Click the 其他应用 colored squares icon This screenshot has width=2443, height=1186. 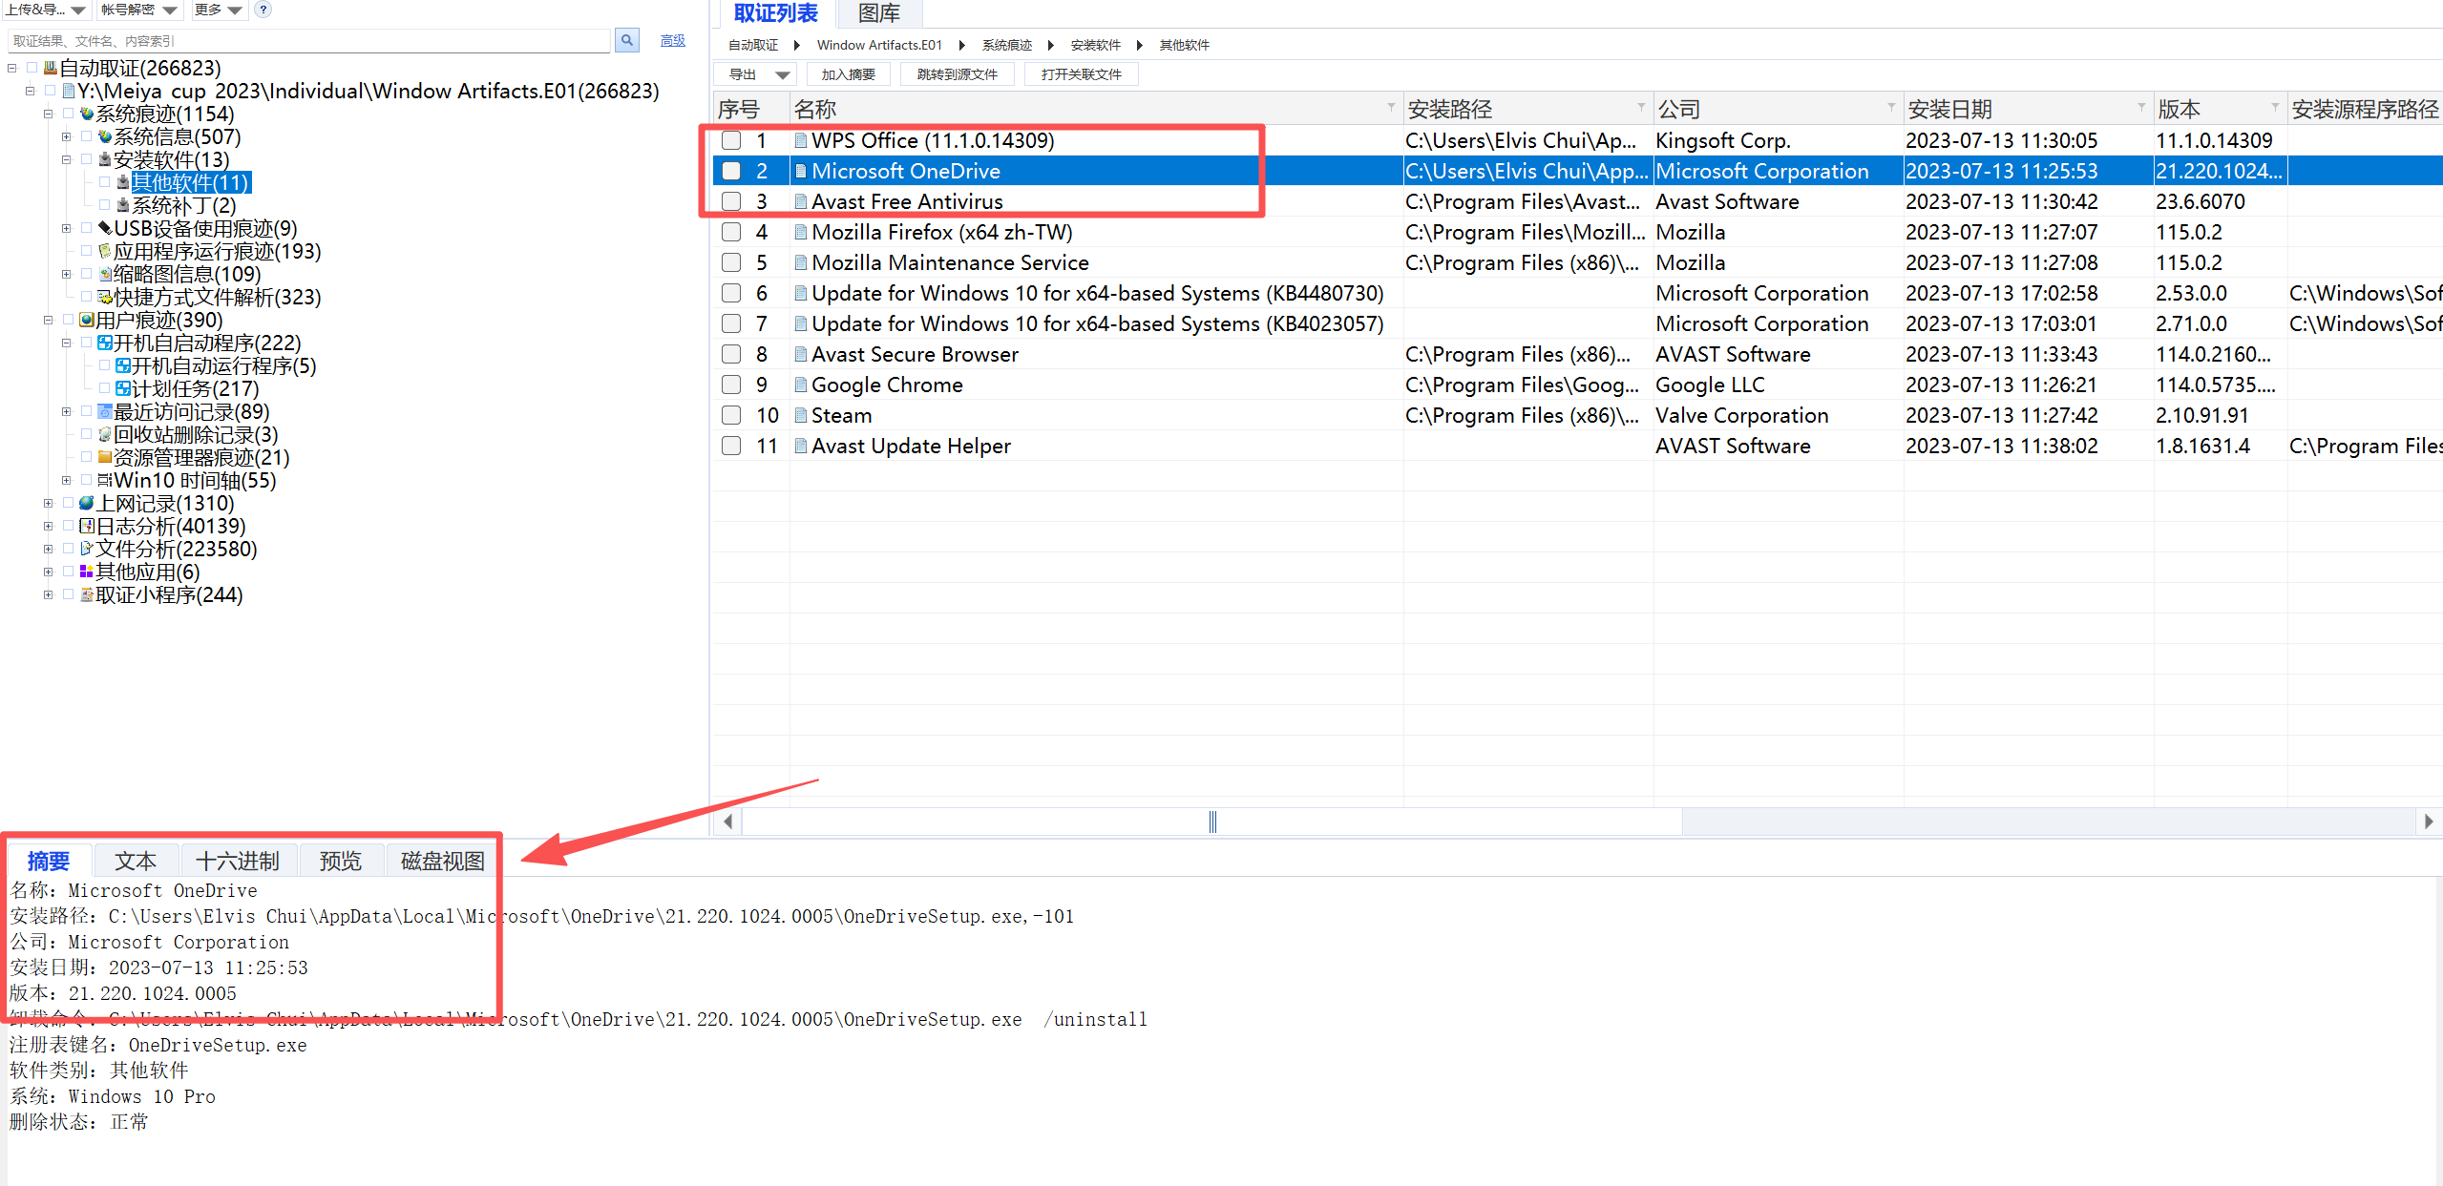coord(87,572)
